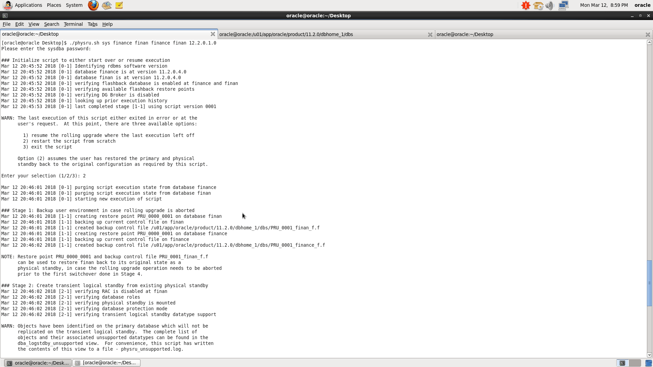Close the first Desktop terminal tab

pos(213,34)
